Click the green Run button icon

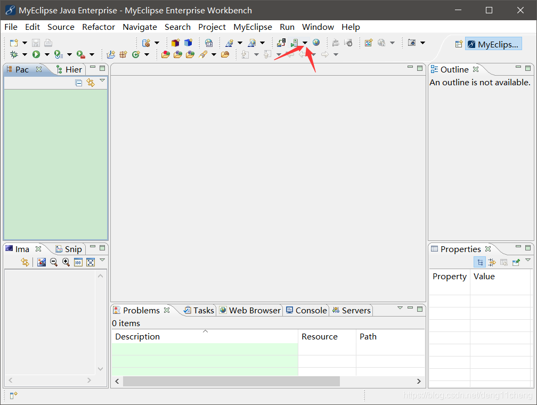36,54
